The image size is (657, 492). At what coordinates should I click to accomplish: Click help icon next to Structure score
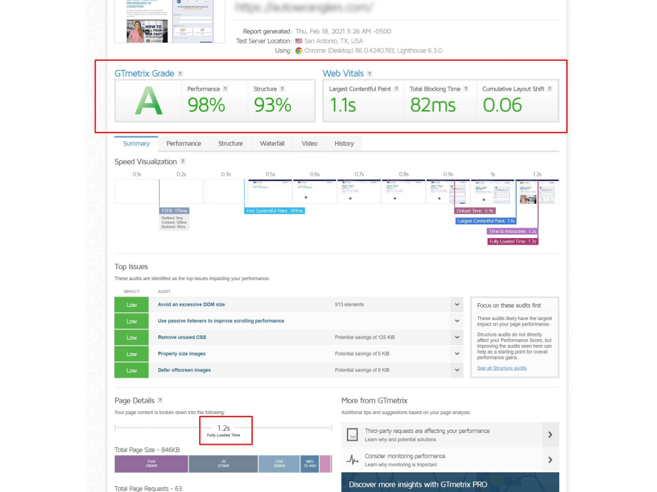coord(283,89)
